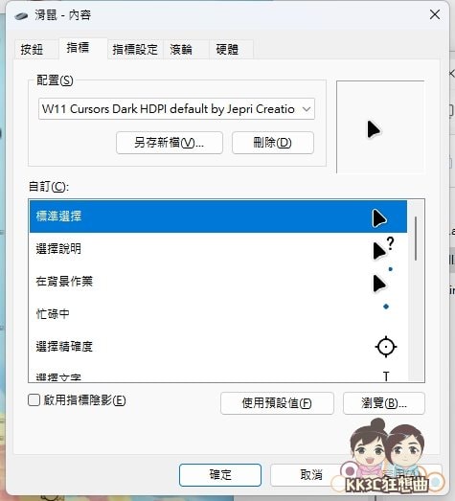Viewport: 455px width, 501px height.
Task: Click the cursor list vertical scrollbar thumb
Action: 416,239
